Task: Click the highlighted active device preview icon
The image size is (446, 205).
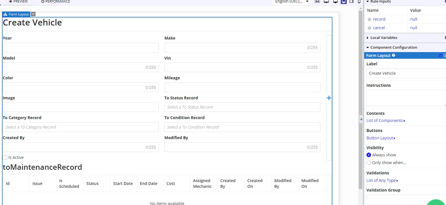Action: [344, 1]
